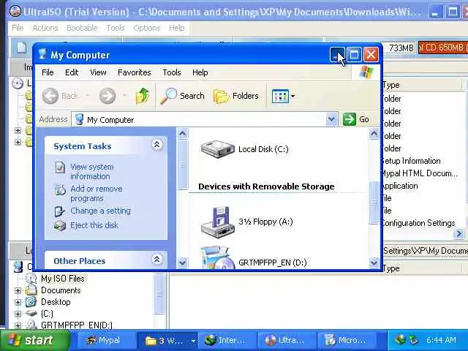This screenshot has height=351, width=468.
Task: Expand (C:) node in UltraISO tree
Action: pyautogui.click(x=18, y=314)
